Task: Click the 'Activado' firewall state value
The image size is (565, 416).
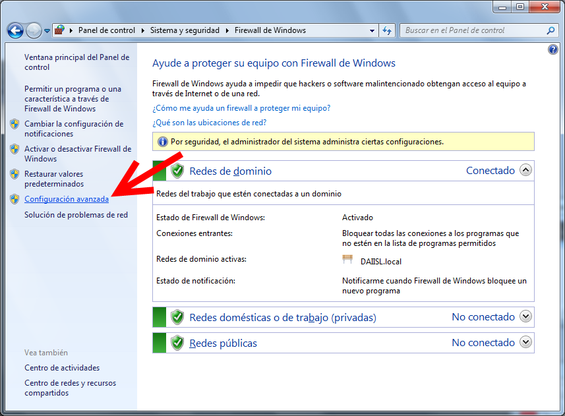Action: (x=357, y=218)
